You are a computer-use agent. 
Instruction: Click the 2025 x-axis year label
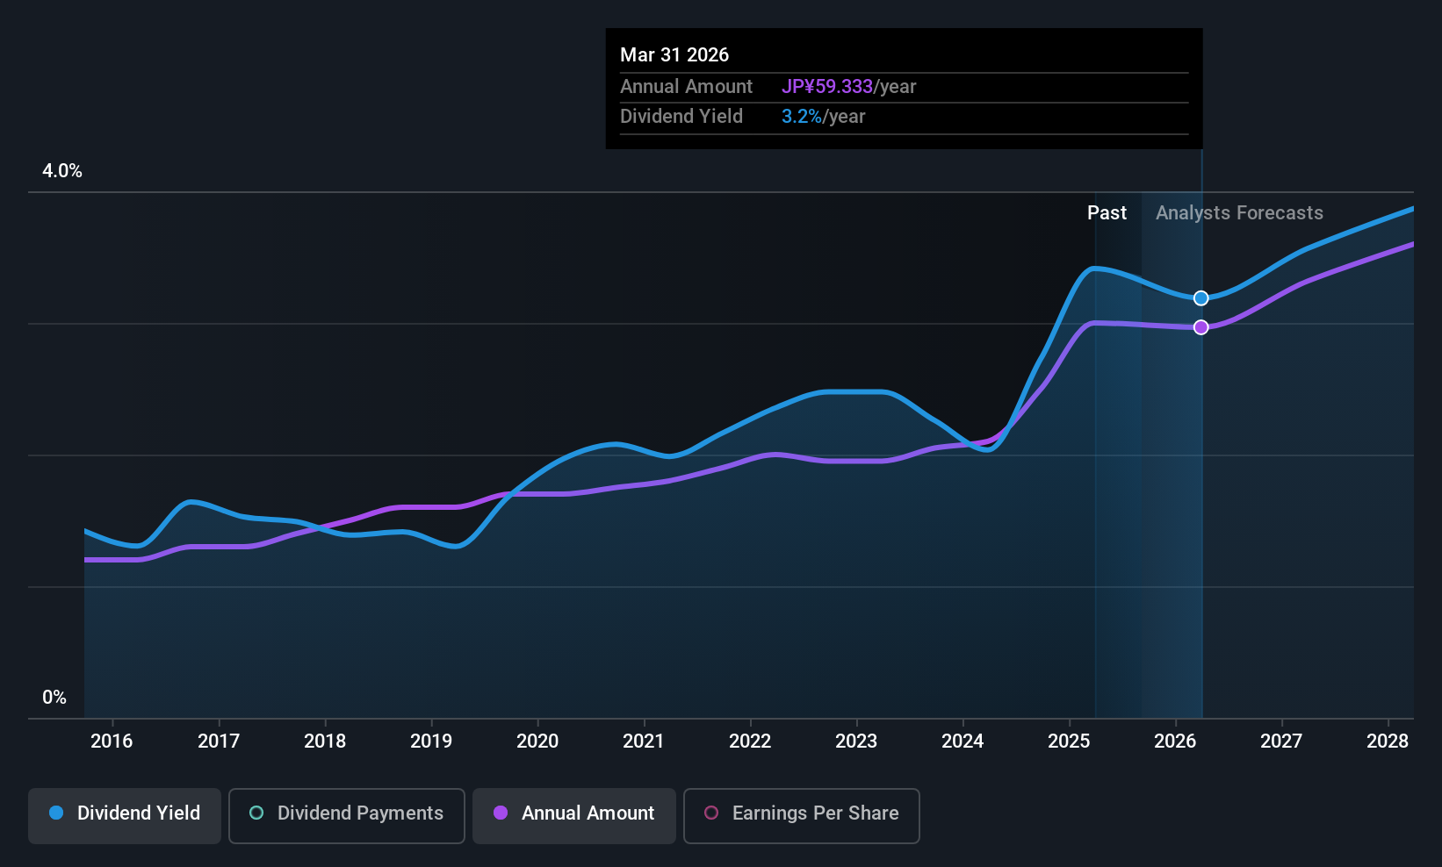click(x=1069, y=742)
